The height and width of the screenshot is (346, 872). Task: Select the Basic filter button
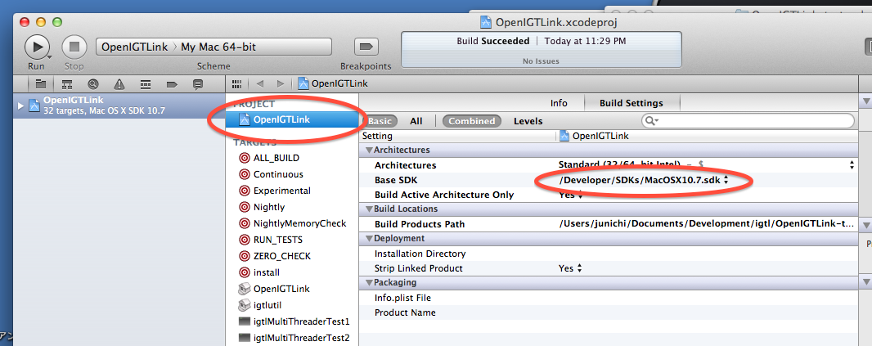381,121
